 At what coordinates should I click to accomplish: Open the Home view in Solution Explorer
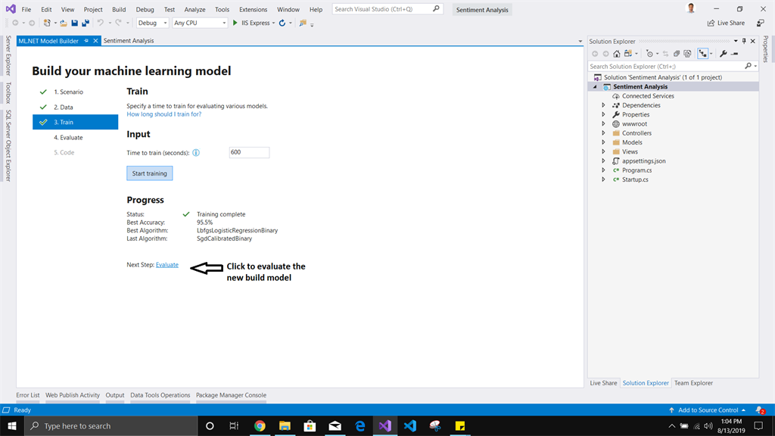tap(617, 53)
